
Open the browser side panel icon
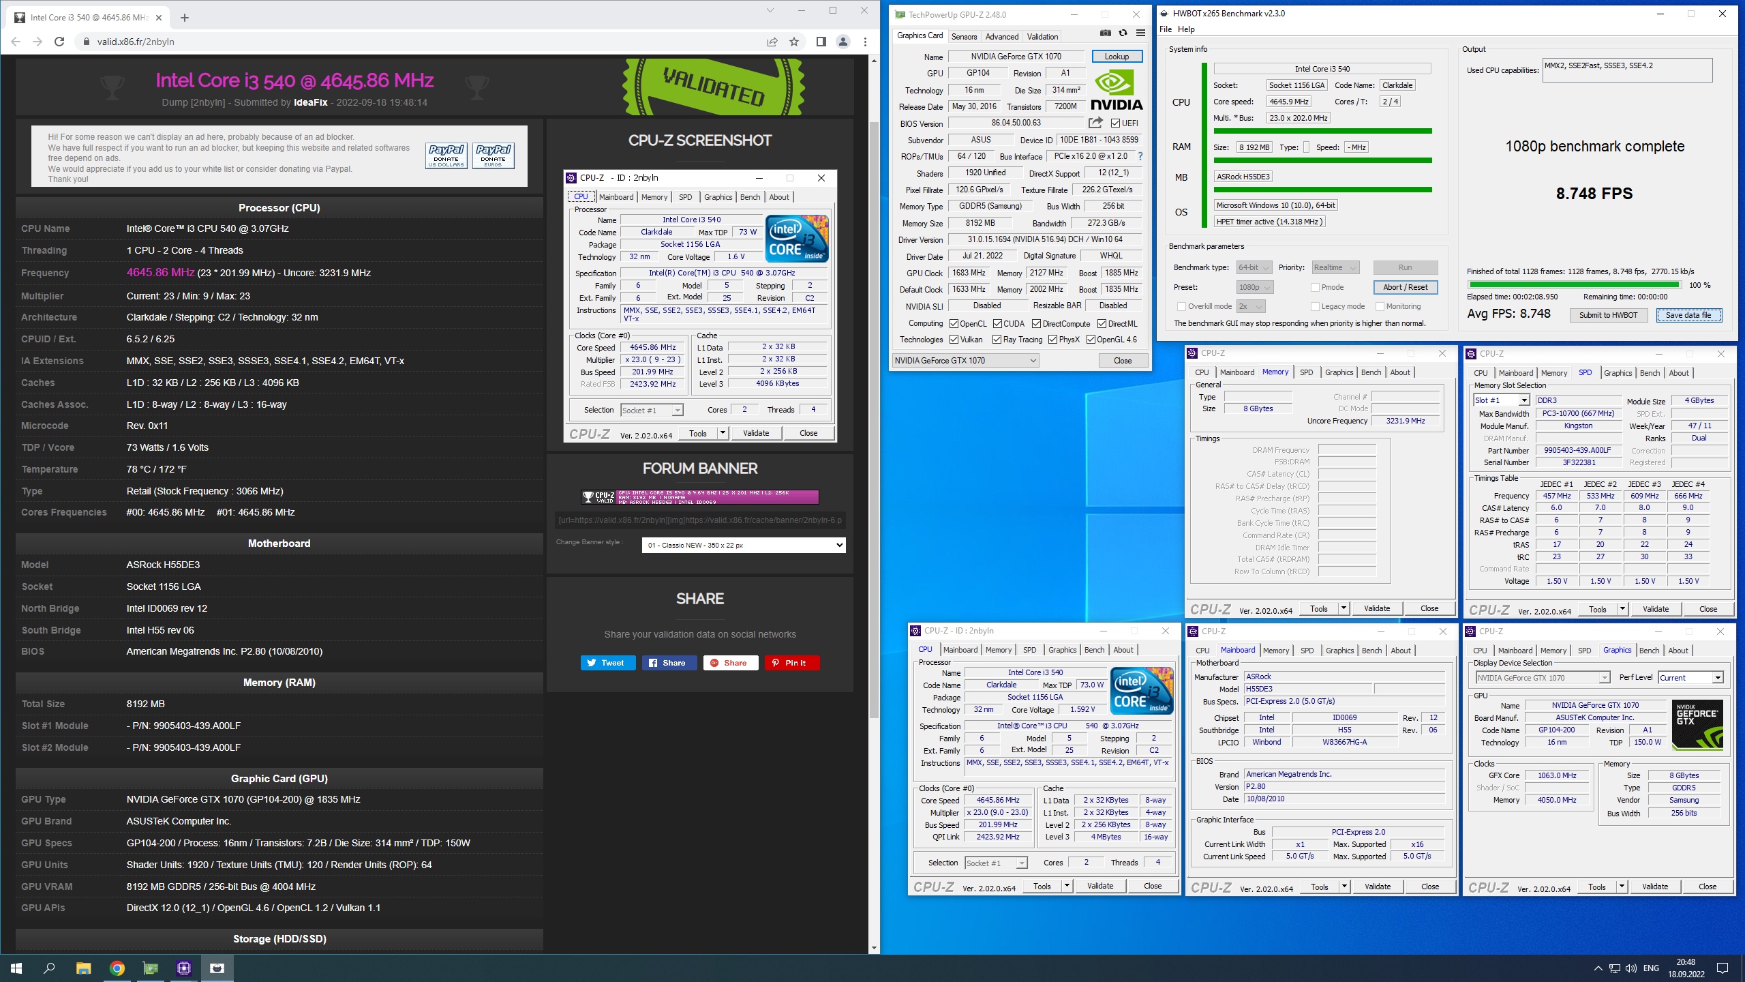pyautogui.click(x=821, y=42)
